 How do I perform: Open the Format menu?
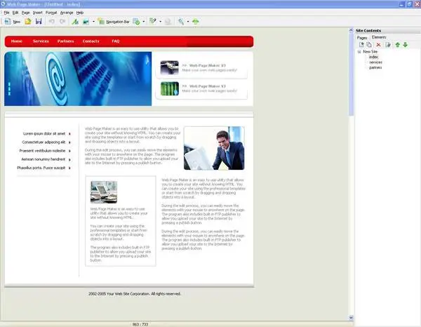coord(51,13)
